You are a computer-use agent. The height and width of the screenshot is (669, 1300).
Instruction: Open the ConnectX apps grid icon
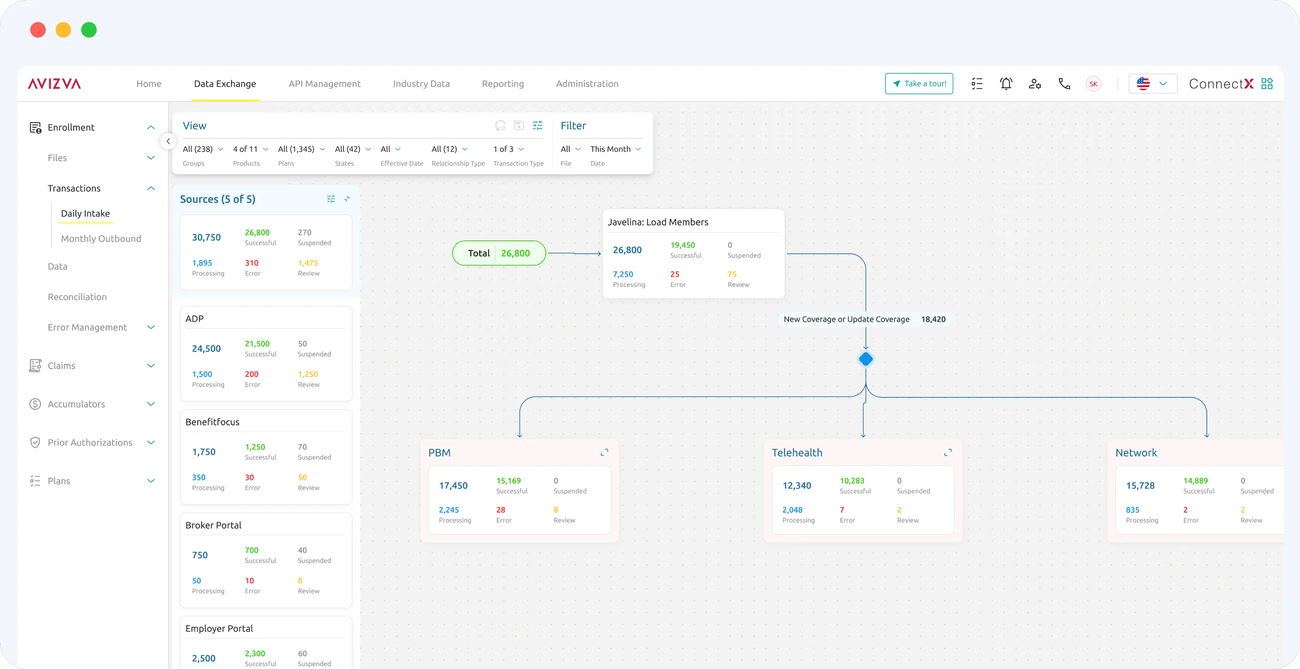(1267, 84)
